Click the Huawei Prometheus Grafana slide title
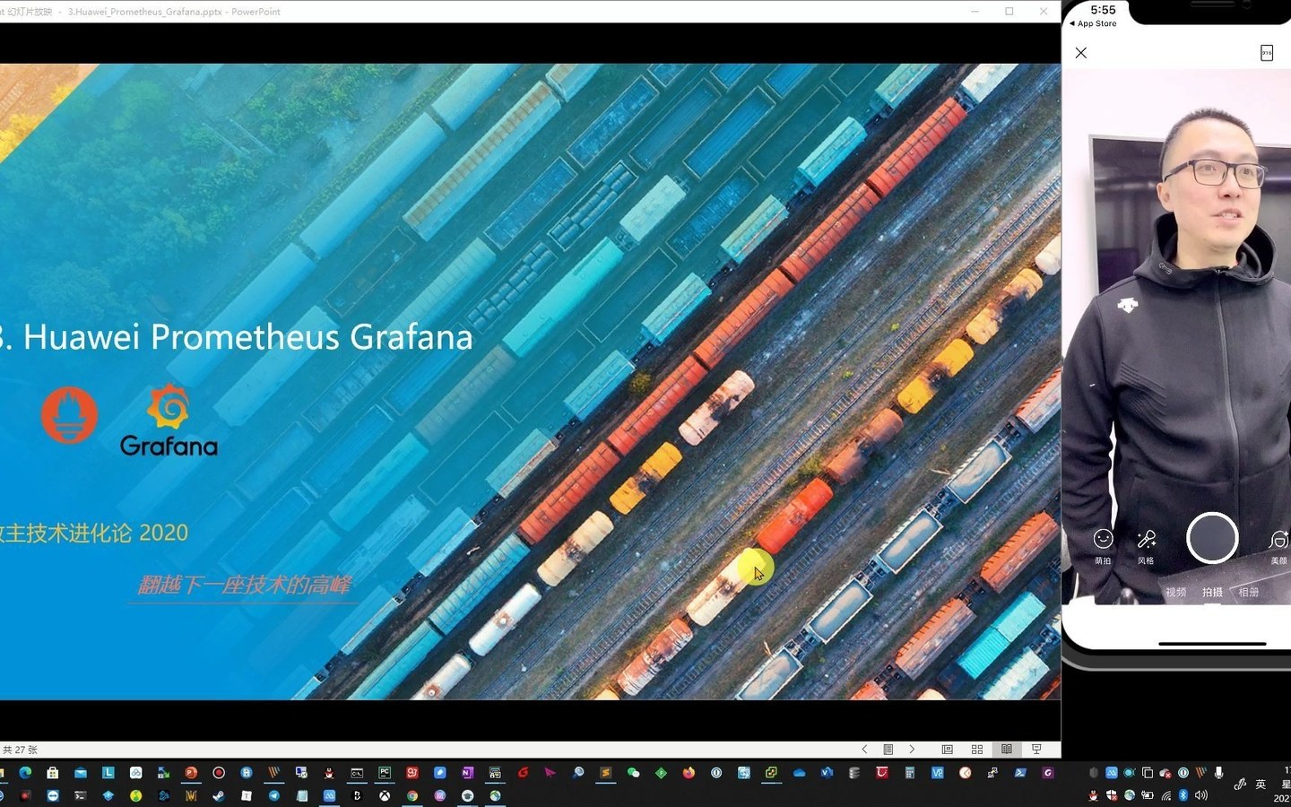 tap(235, 337)
